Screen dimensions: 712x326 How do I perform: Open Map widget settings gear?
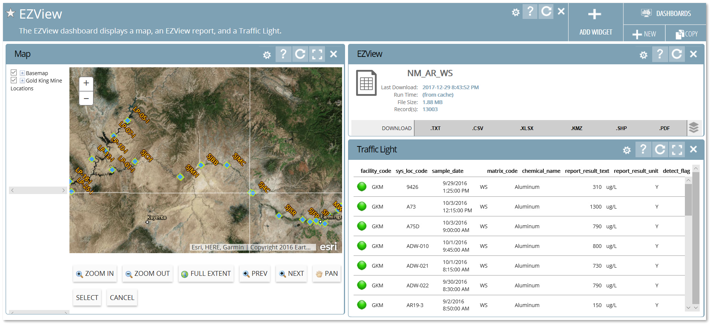[267, 55]
